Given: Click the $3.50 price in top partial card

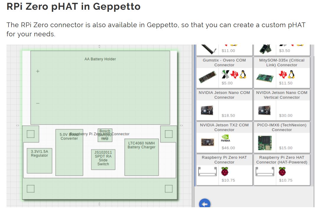Looking at the screenshot, I should (x=284, y=51).
